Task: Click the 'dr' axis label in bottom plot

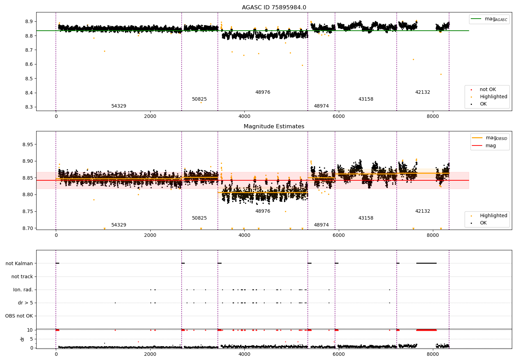Action: [x=22, y=339]
